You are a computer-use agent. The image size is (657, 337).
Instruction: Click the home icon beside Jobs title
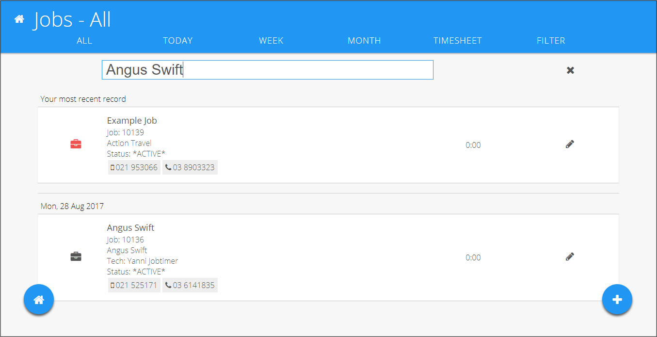[x=19, y=19]
